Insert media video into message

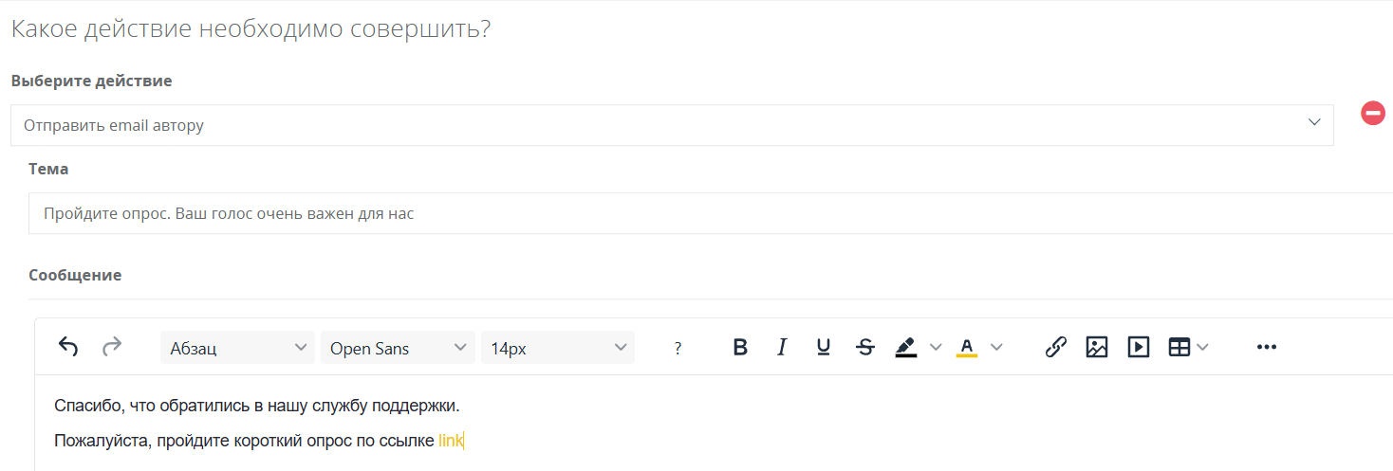point(1139,348)
